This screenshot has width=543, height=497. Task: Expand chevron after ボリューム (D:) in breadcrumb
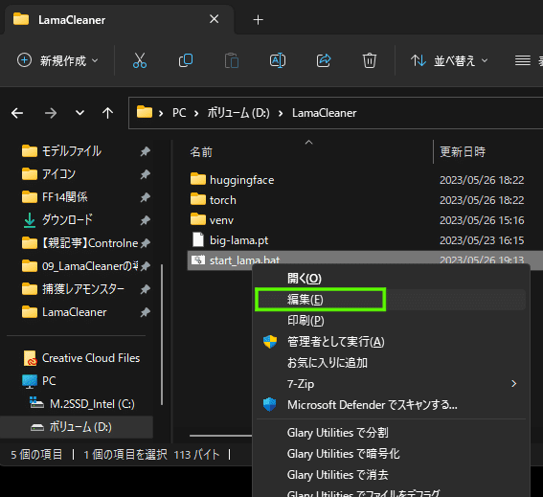click(x=281, y=113)
